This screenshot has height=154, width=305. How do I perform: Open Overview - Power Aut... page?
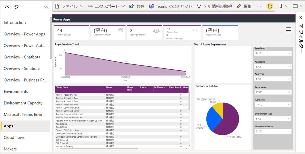(24, 45)
